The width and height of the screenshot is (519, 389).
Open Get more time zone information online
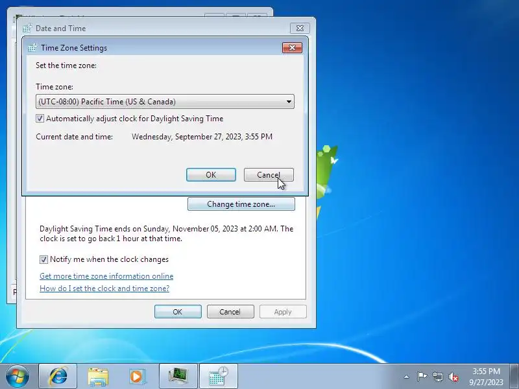point(106,276)
